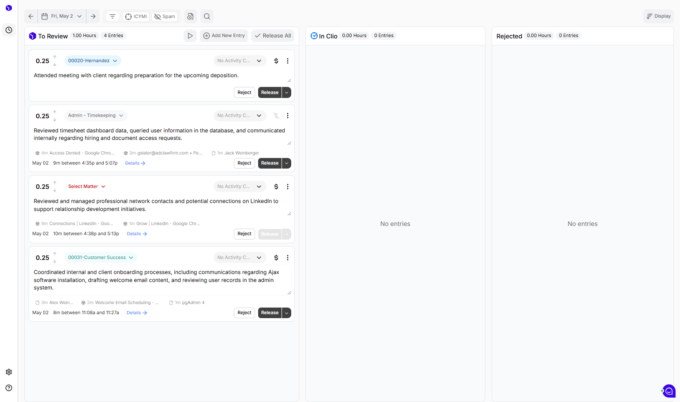Toggle billable dollar on Hernandez entry

276,61
